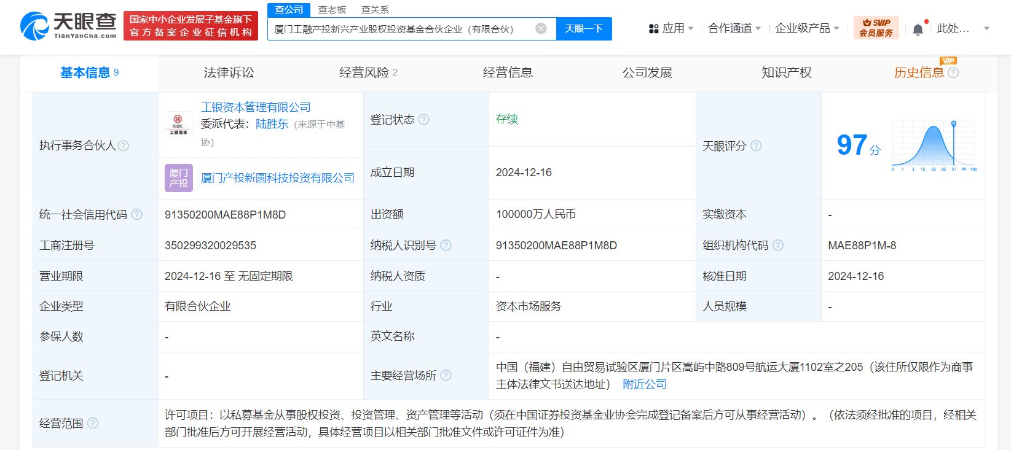This screenshot has height=450, width=1011.
Task: Click help icon next to 纳税人识别号
Action: 446,245
